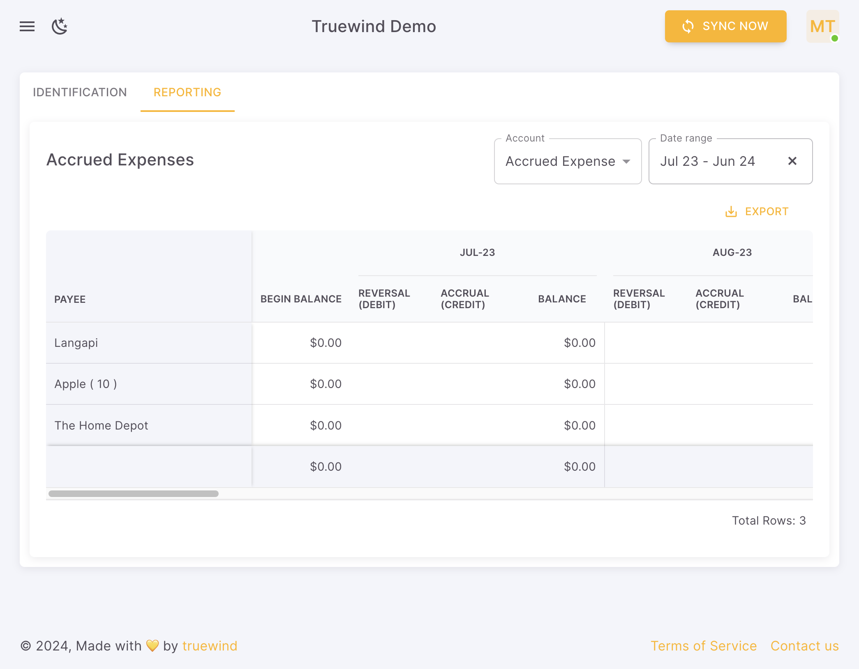Click Apple JUL-23 balance $0.00
The width and height of the screenshot is (859, 669).
[580, 384]
